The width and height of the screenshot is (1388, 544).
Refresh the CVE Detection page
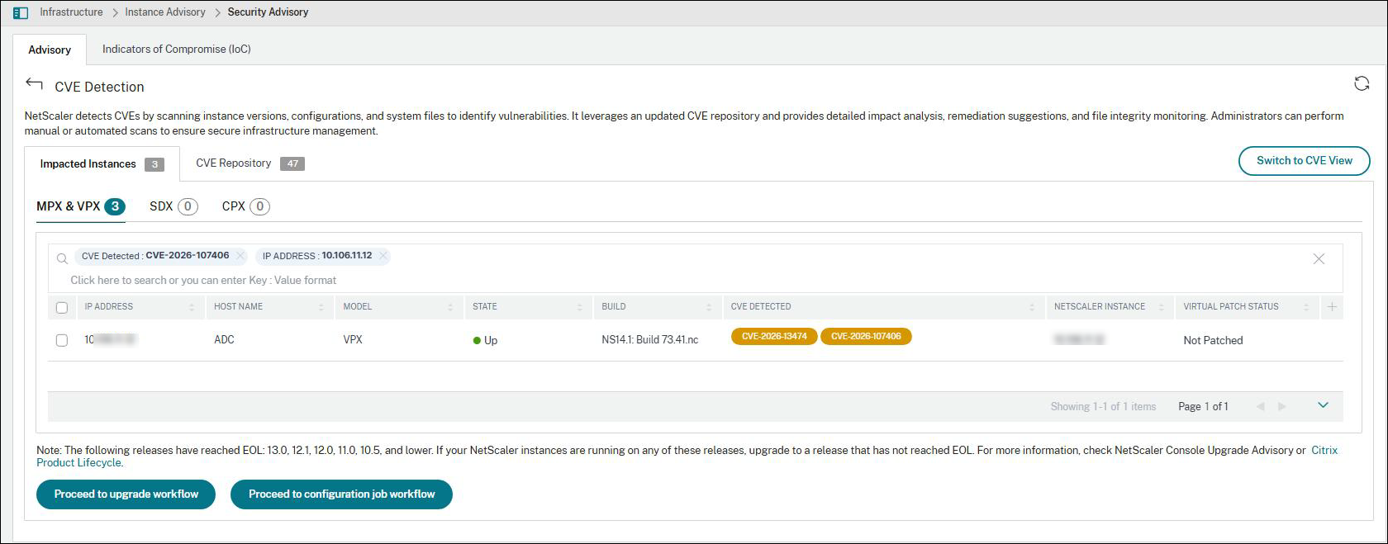[x=1362, y=83]
